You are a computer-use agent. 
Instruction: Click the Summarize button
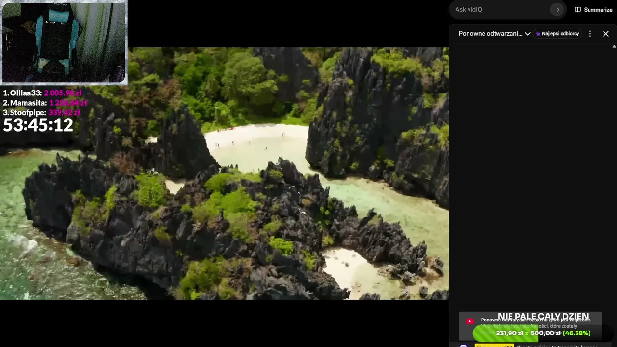coord(593,10)
